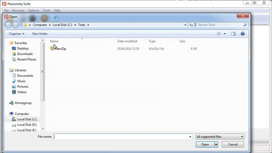Image resolution: width=272 pixels, height=153 pixels.
Task: Open the All supported files filter dropdown
Action: tap(220, 137)
